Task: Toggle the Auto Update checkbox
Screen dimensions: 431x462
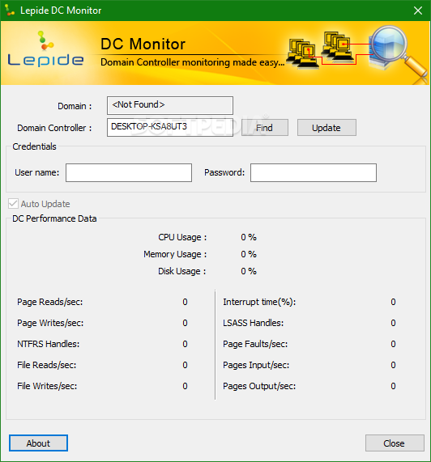Action: 13,204
